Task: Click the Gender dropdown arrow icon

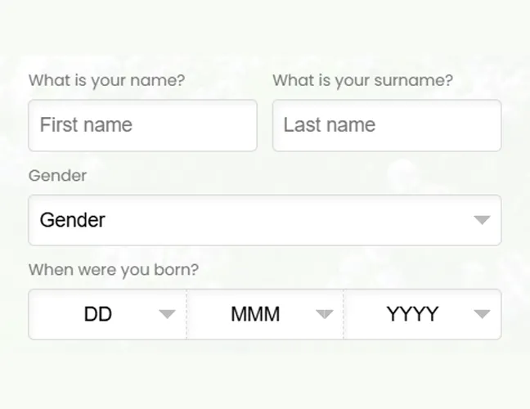Action: pos(482,220)
